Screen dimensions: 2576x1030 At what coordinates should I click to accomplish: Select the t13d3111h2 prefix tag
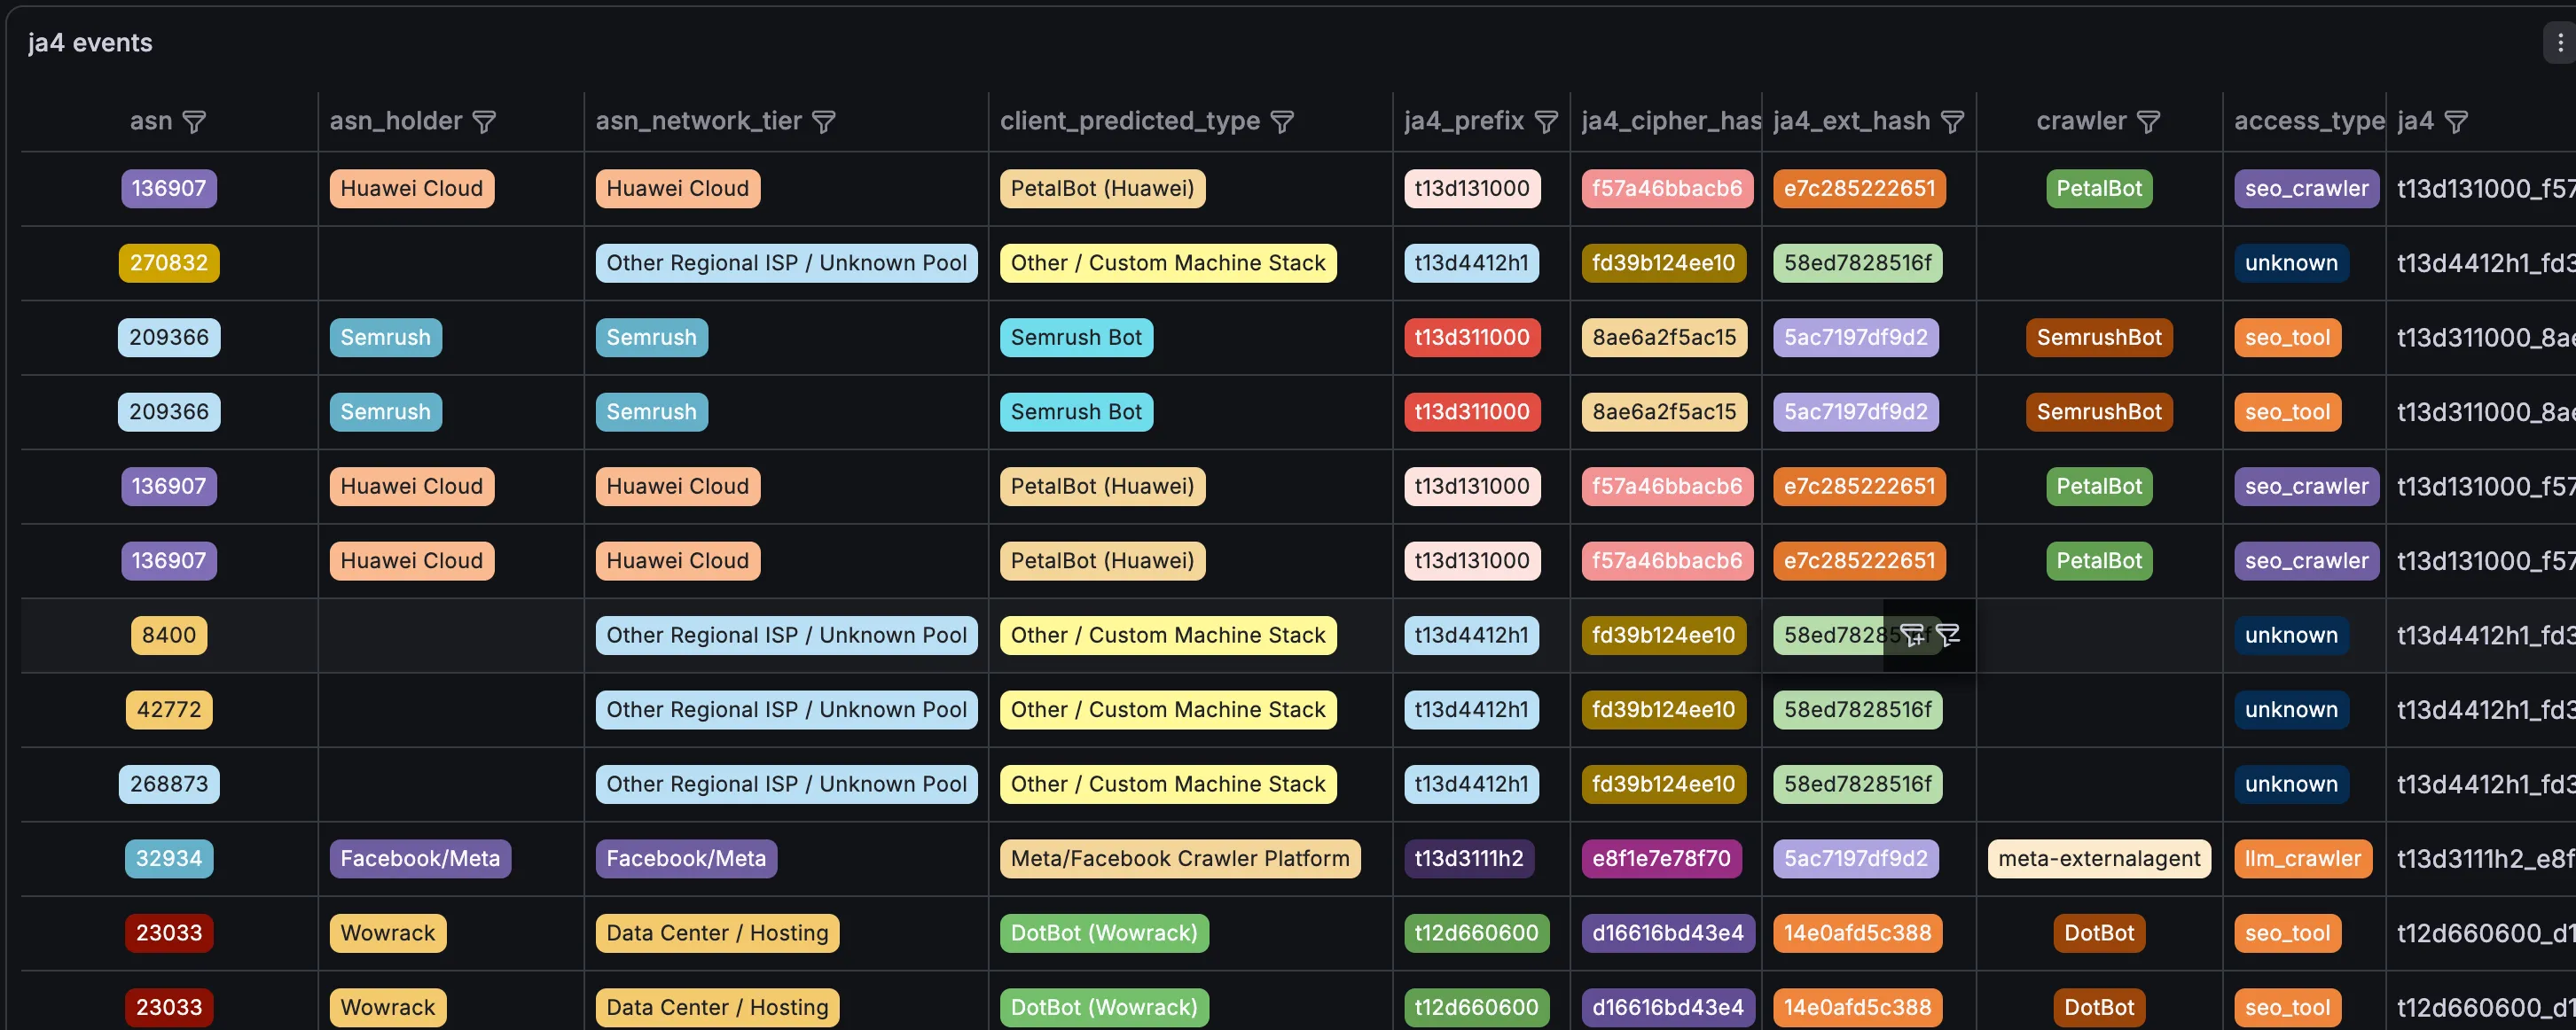[x=1469, y=859]
